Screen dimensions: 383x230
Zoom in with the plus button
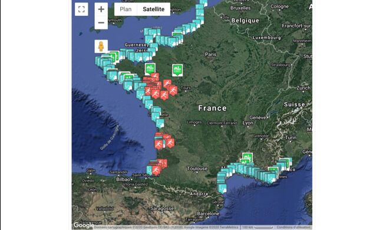click(101, 9)
